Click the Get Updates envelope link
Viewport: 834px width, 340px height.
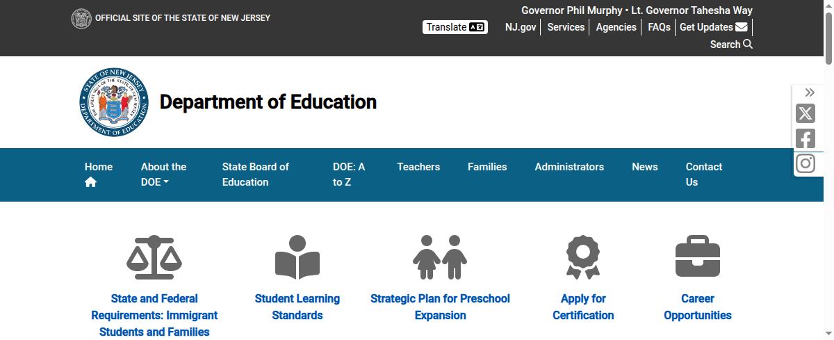click(714, 27)
